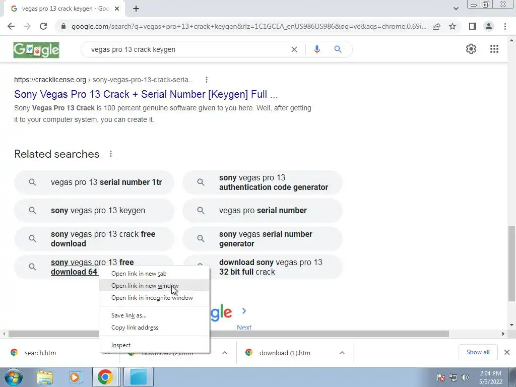
Task: Open the download (1).htm item
Action: [285, 353]
